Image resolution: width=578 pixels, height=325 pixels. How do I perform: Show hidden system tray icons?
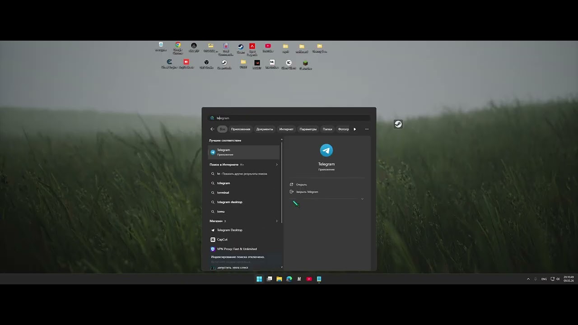tap(528, 279)
